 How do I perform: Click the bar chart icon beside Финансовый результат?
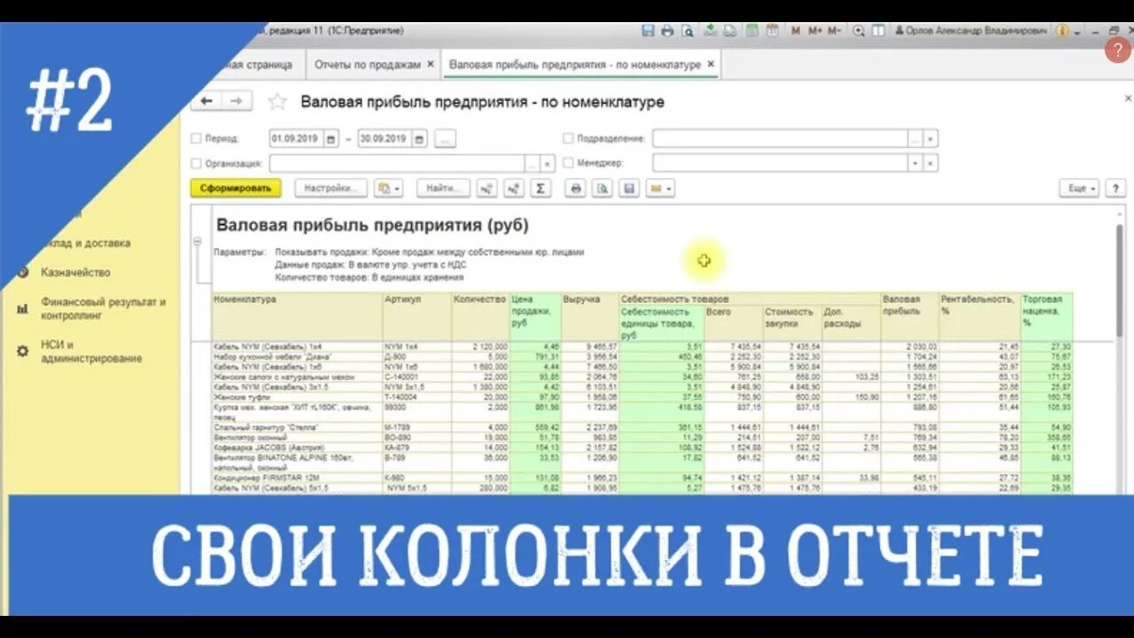coord(22,309)
